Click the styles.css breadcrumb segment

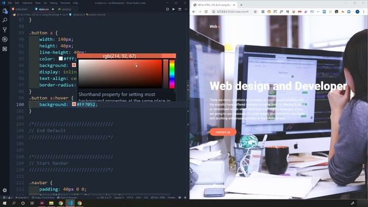pos(76,14)
